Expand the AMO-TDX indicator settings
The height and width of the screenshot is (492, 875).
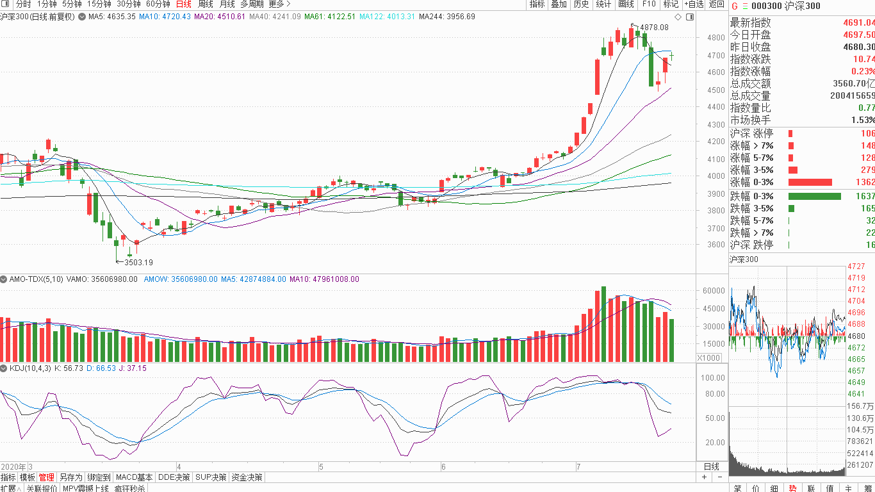click(4, 279)
